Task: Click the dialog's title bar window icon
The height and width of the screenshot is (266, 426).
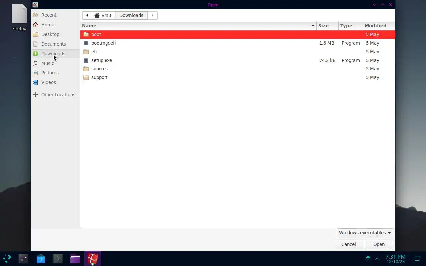Action: (35, 5)
